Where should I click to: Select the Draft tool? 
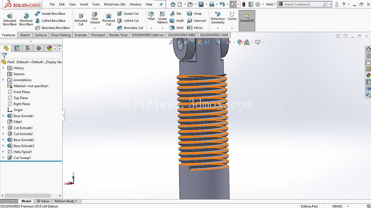pos(177,21)
